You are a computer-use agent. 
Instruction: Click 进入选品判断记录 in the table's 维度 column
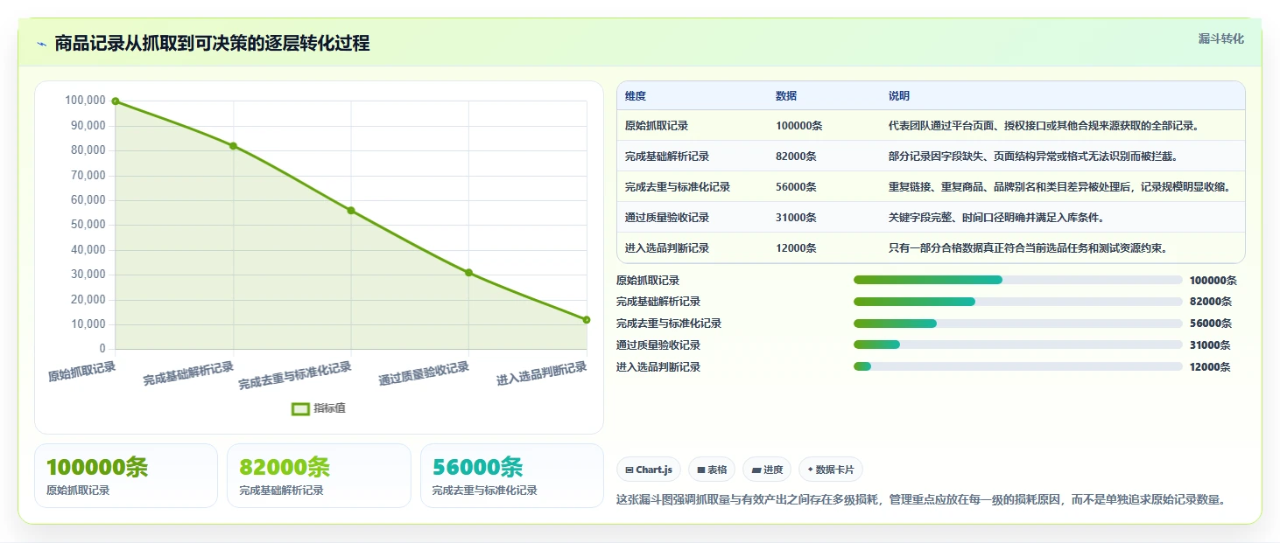pos(667,248)
